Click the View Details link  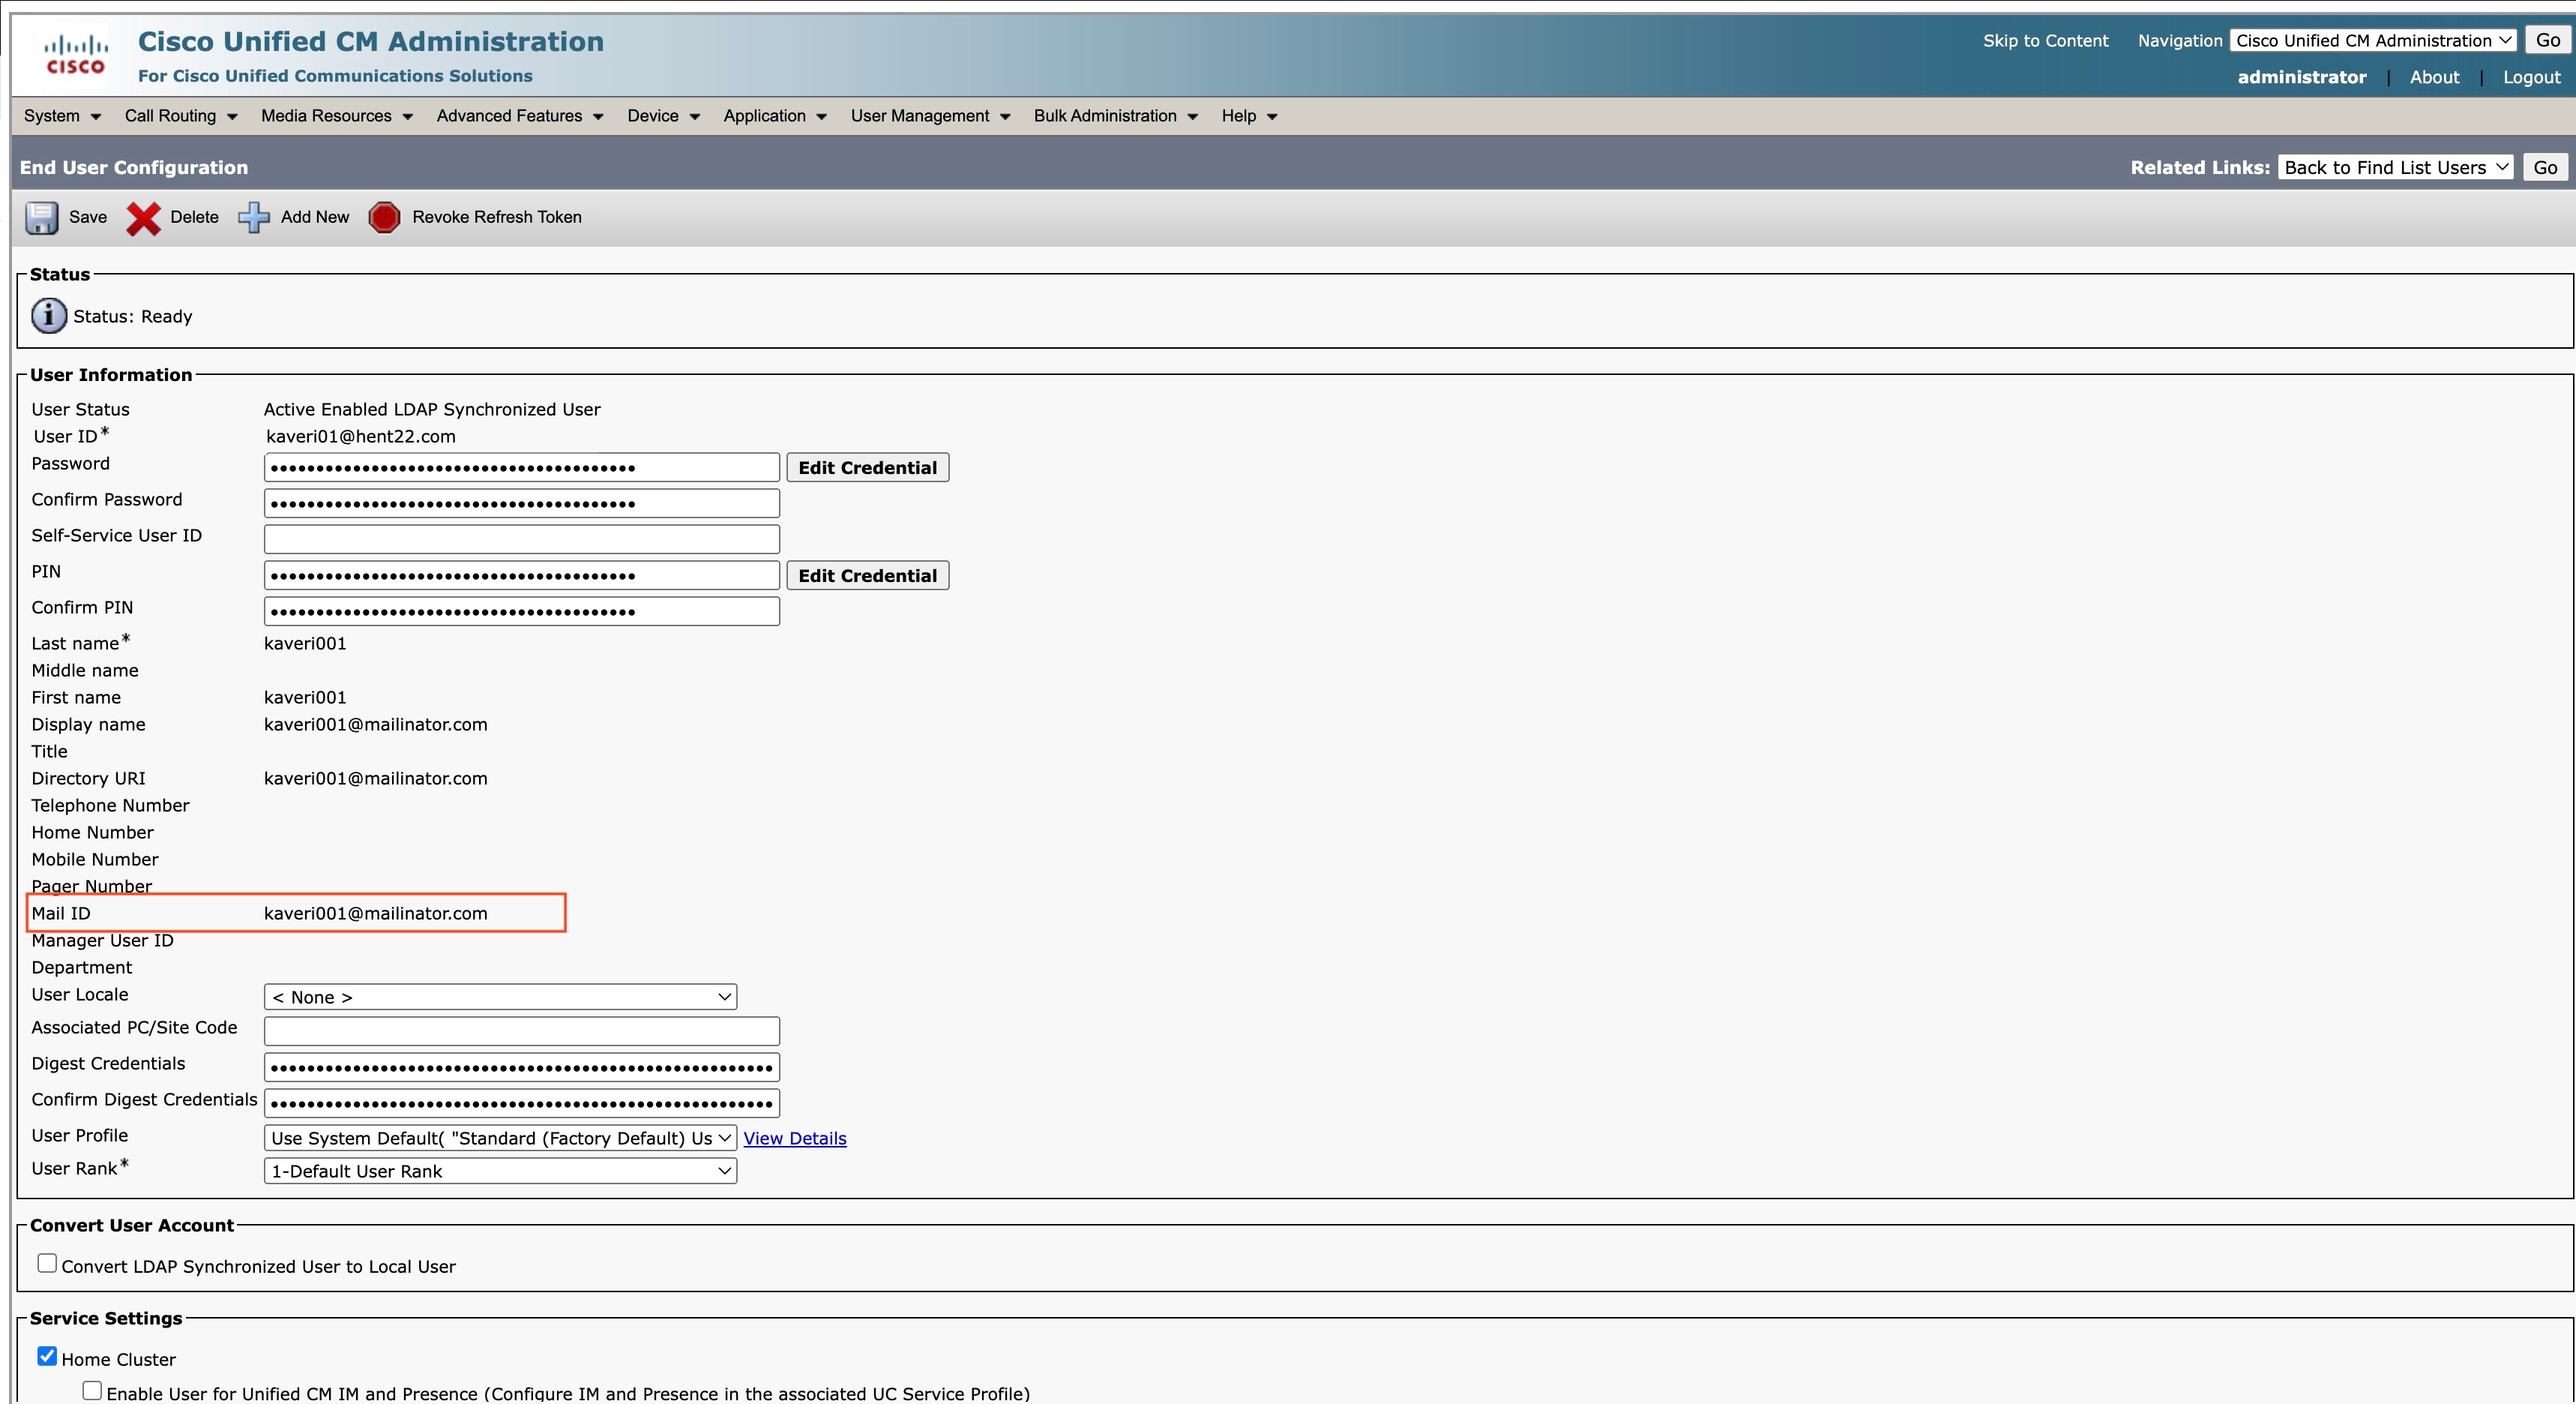pyautogui.click(x=794, y=1138)
